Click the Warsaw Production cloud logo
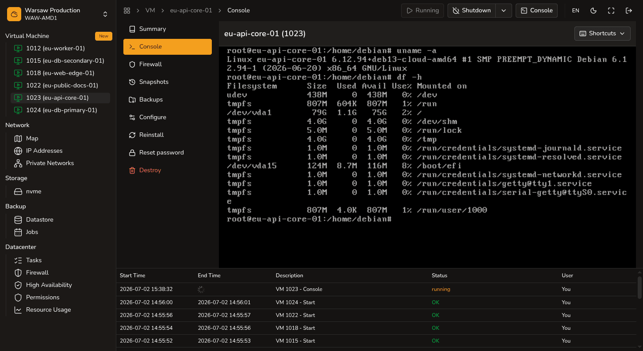This screenshot has height=351, width=643. point(14,14)
